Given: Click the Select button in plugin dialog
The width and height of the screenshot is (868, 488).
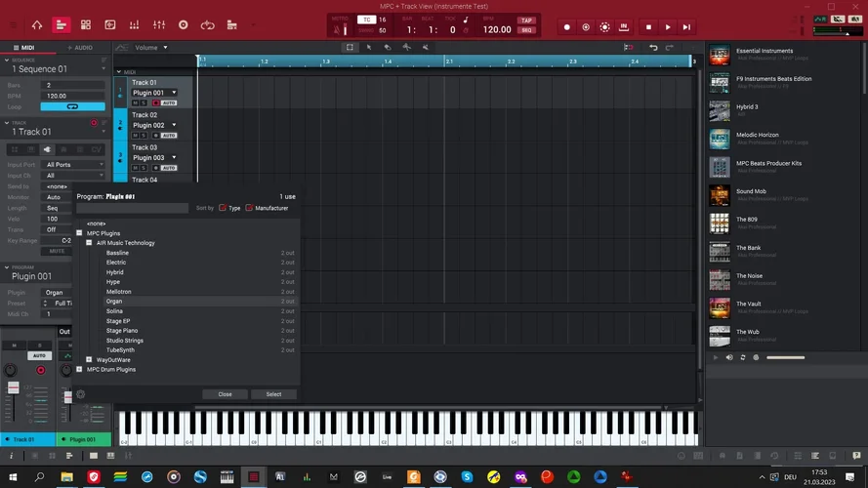Looking at the screenshot, I should point(273,394).
